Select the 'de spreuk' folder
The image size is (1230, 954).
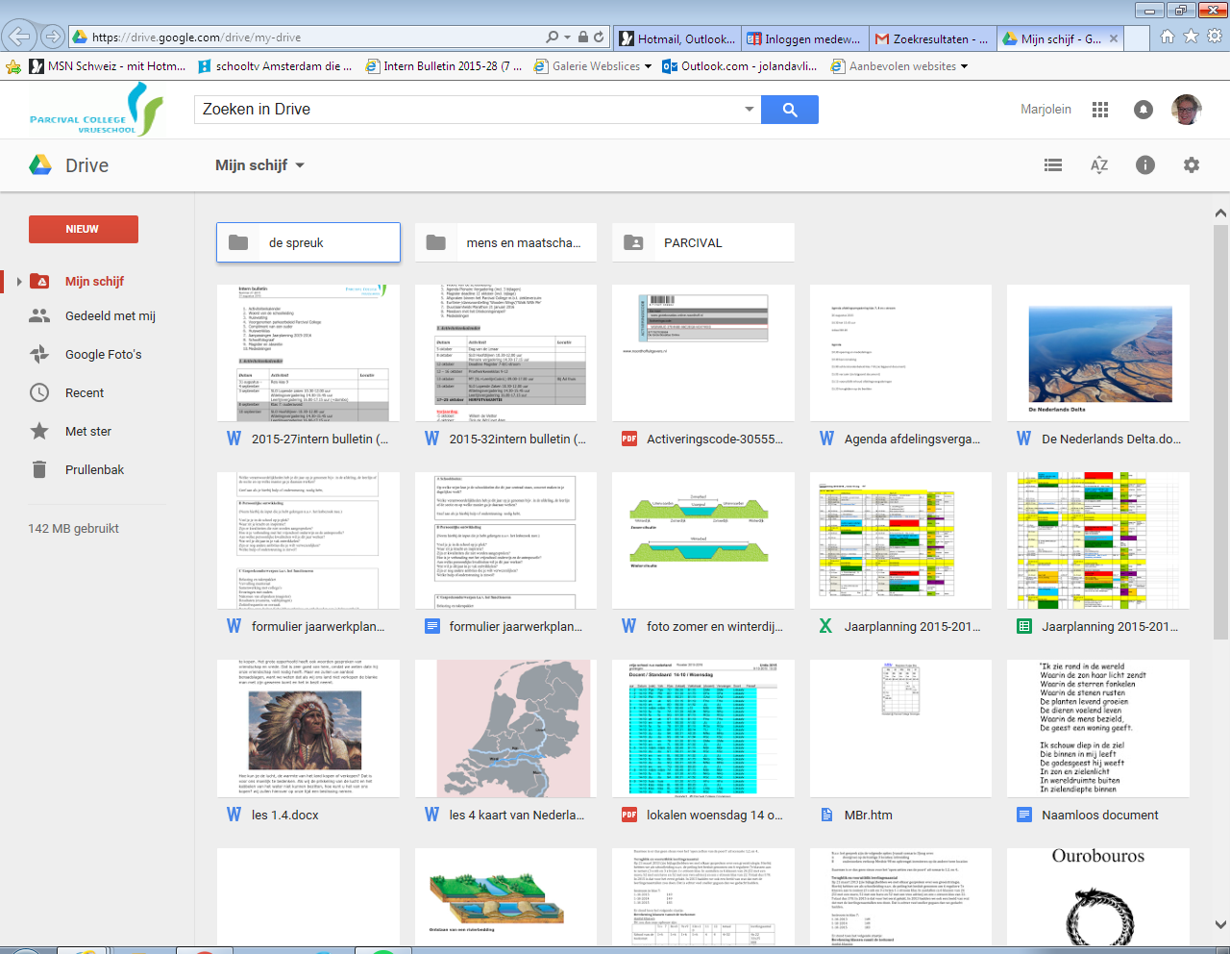click(x=308, y=243)
